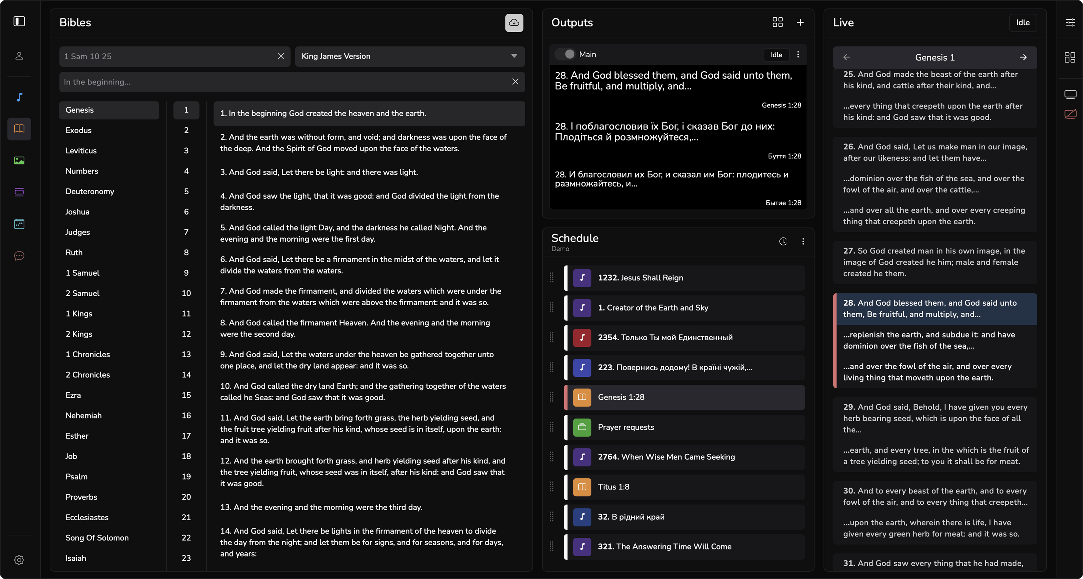This screenshot has width=1083, height=579.
Task: Select the book Deuteronomy
Action: click(x=109, y=192)
